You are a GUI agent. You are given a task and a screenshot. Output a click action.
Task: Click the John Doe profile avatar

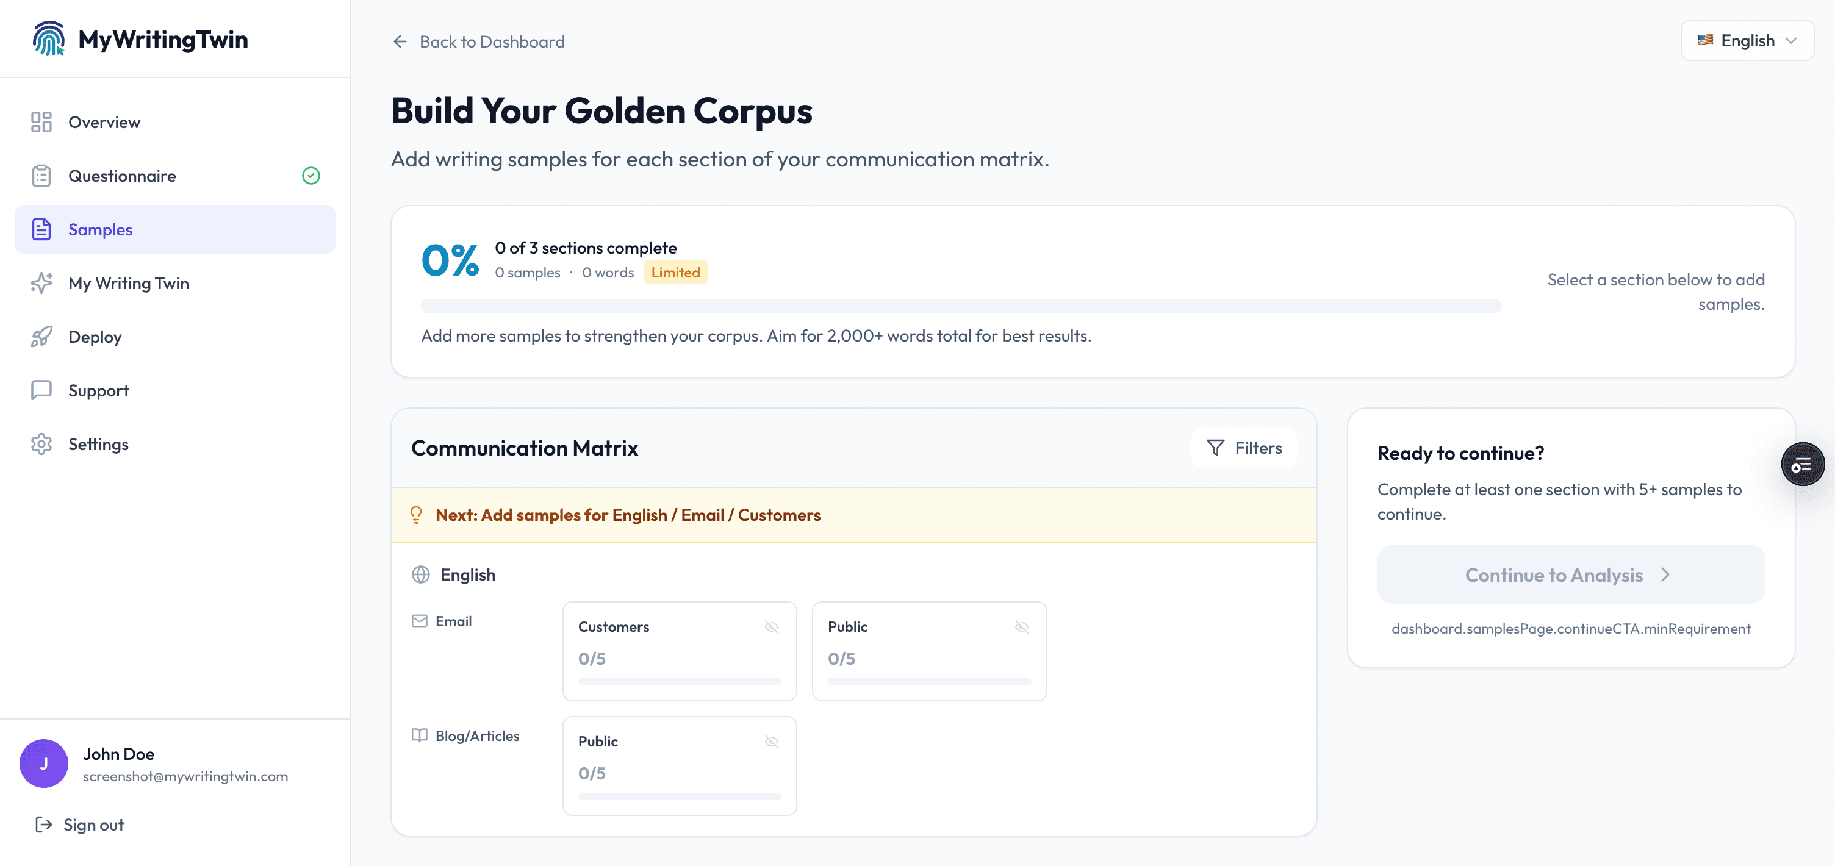click(x=43, y=764)
